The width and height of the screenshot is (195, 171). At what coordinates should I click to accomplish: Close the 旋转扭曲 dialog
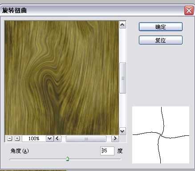(189, 11)
